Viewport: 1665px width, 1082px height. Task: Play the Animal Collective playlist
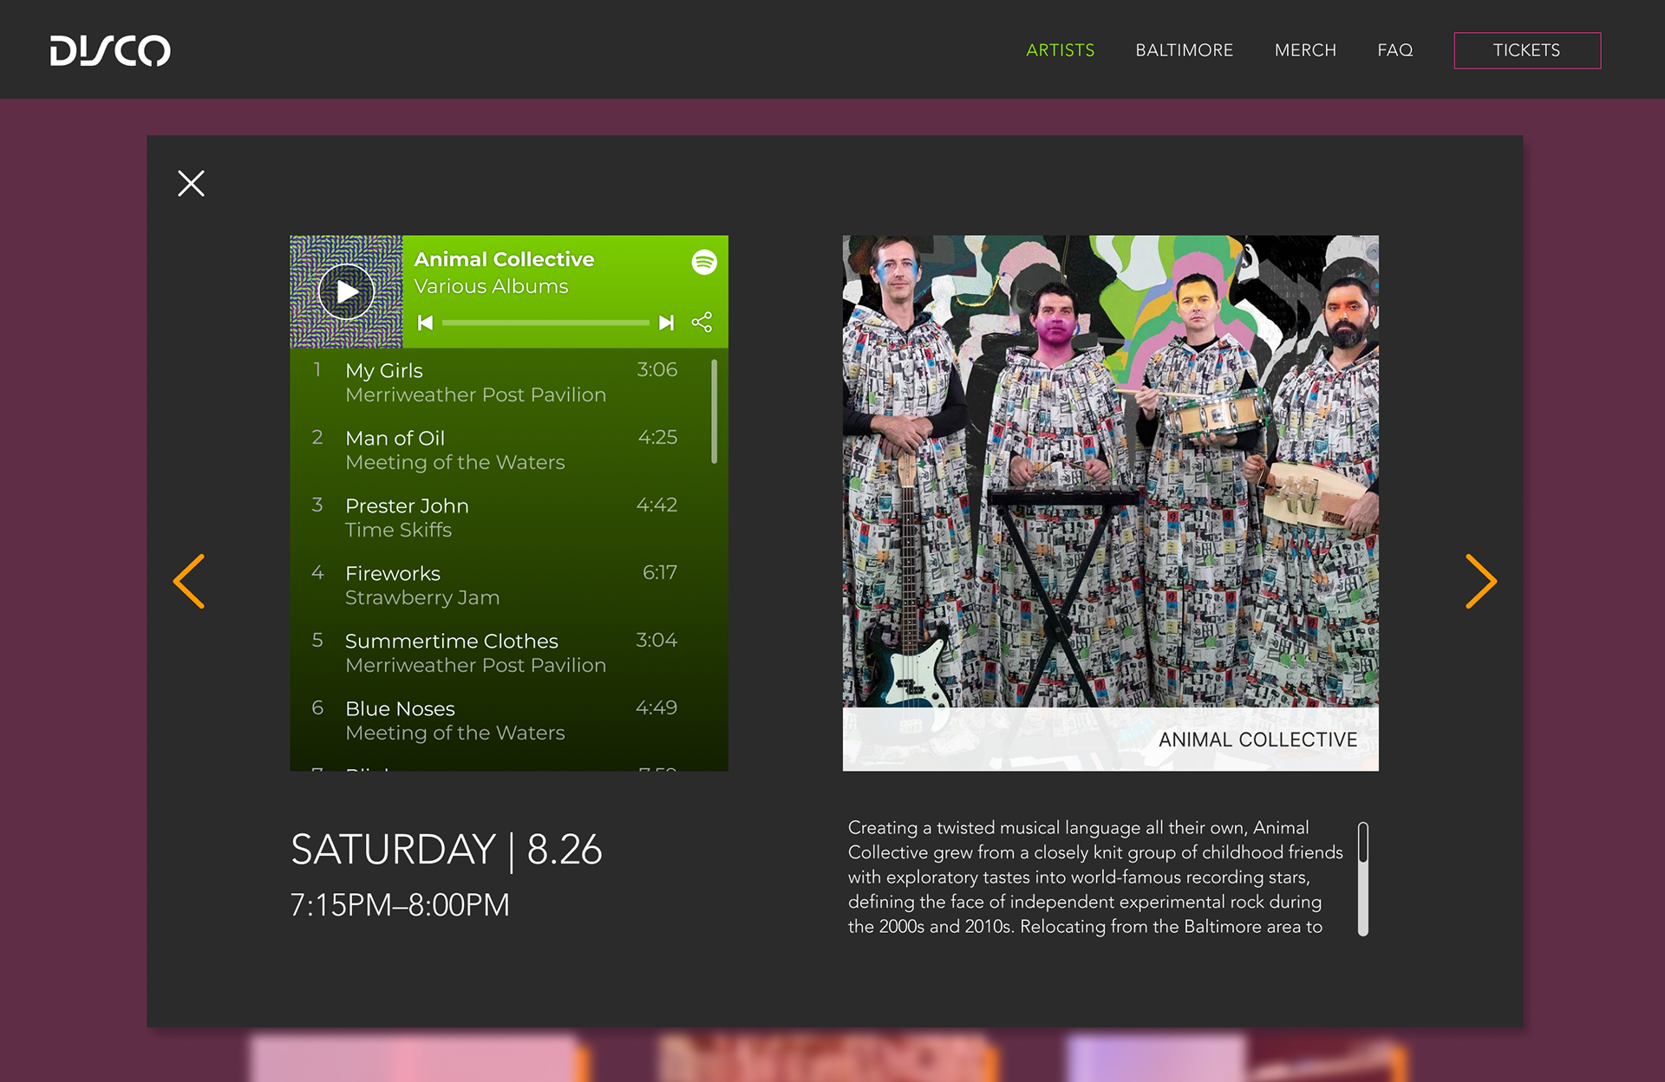pos(346,292)
